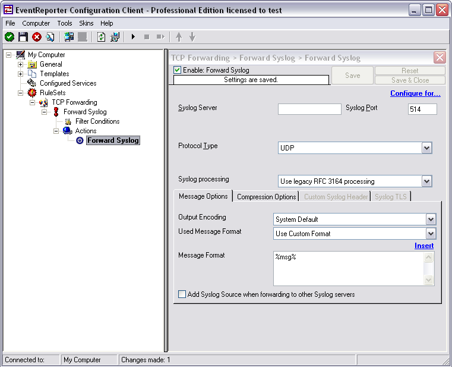Screen dimensions: 452x367
Task: Click the move down arrow toolbar icon
Action: (x=192, y=37)
